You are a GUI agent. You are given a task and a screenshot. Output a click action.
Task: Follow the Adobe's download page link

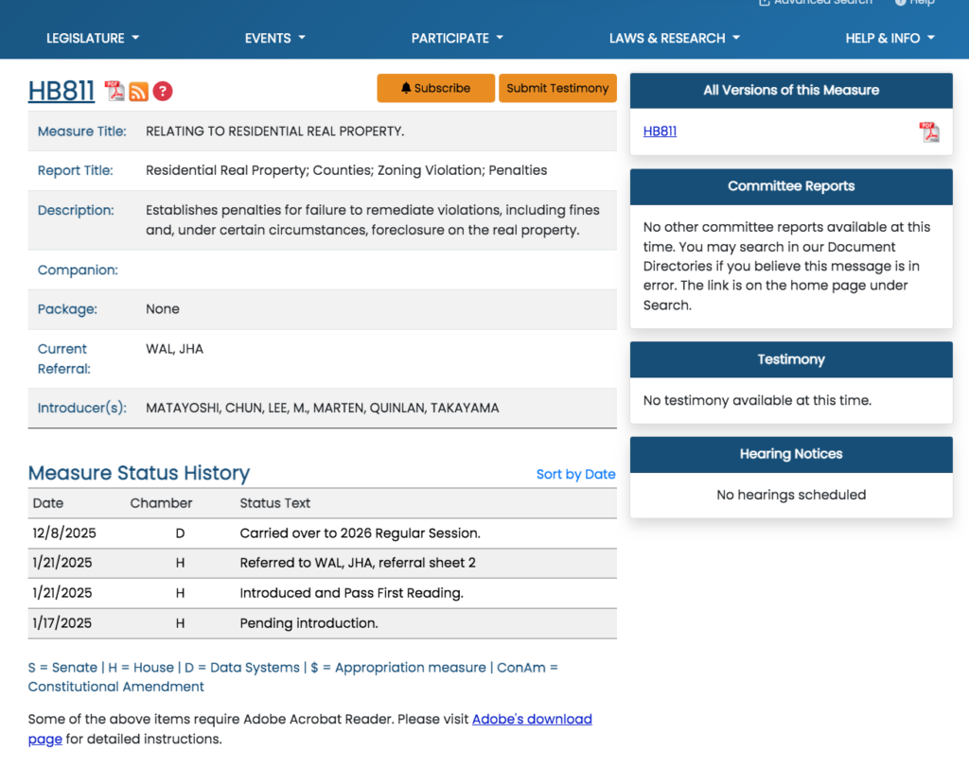pos(532,719)
